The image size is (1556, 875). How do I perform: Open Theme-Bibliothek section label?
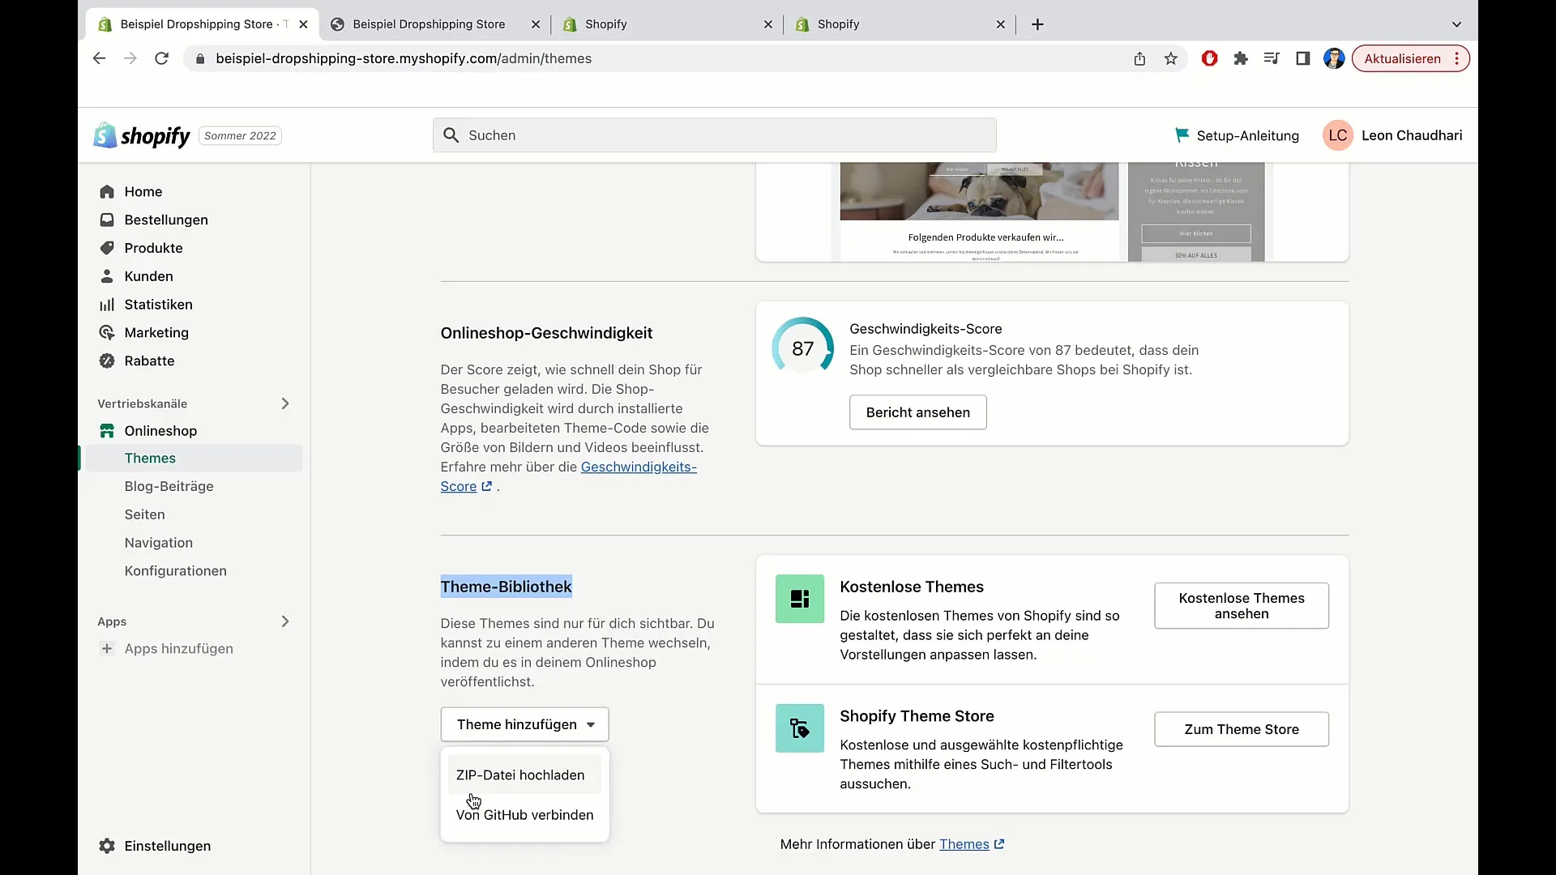click(506, 586)
